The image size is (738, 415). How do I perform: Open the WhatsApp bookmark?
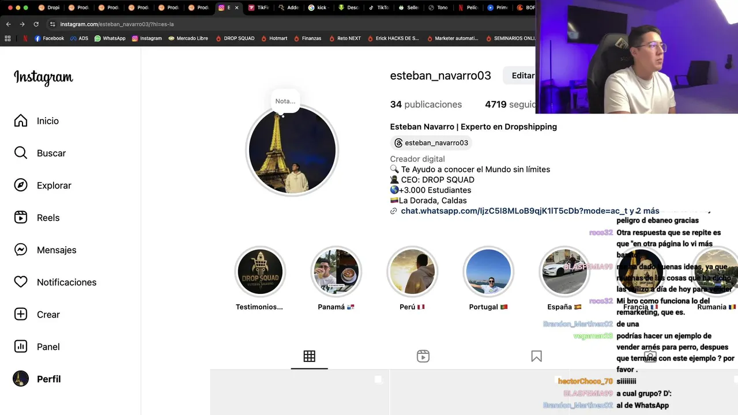110,39
